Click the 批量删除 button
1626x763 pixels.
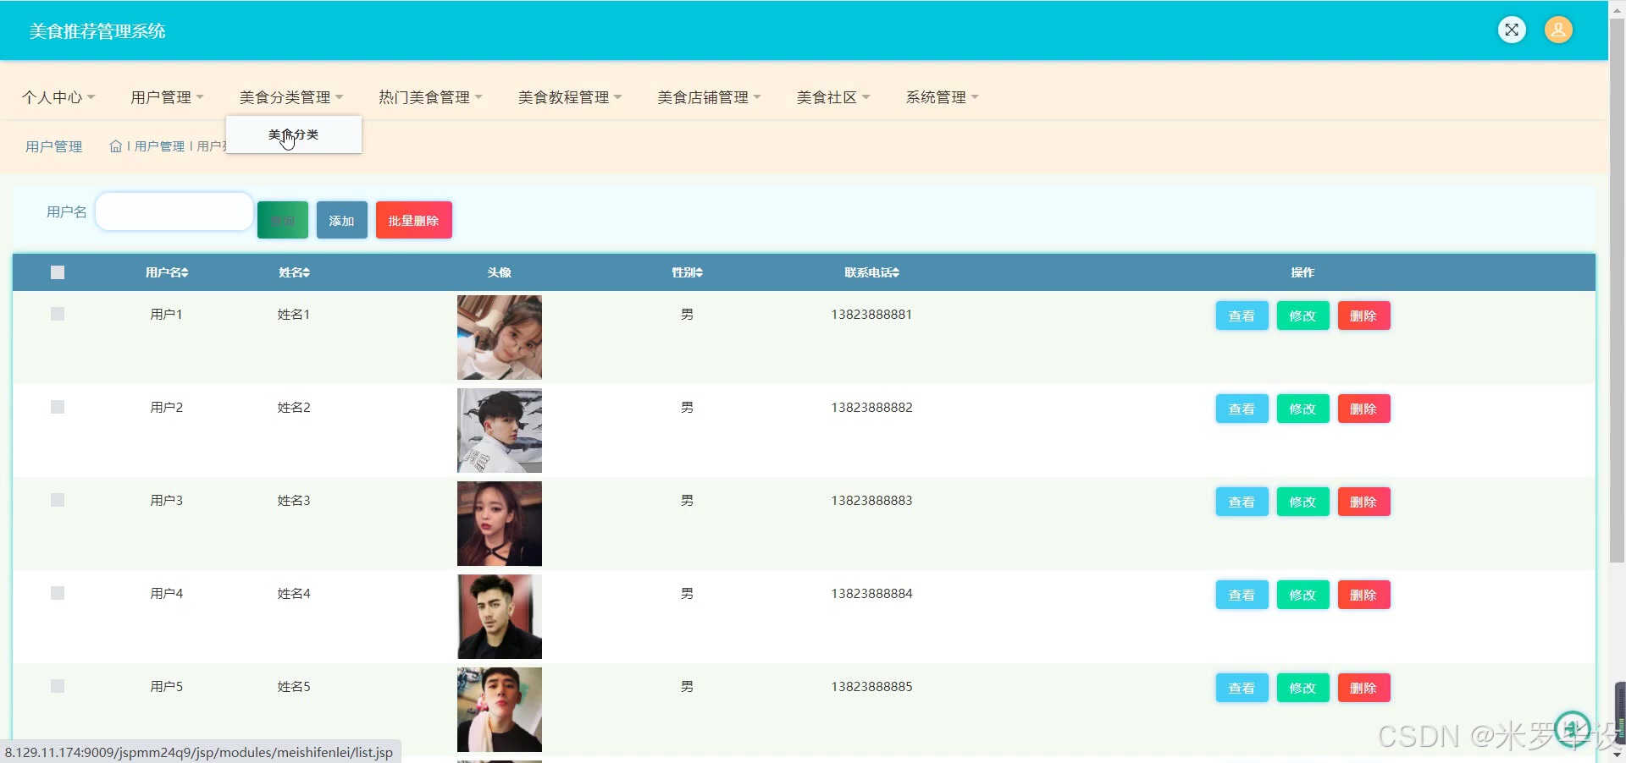tap(414, 220)
